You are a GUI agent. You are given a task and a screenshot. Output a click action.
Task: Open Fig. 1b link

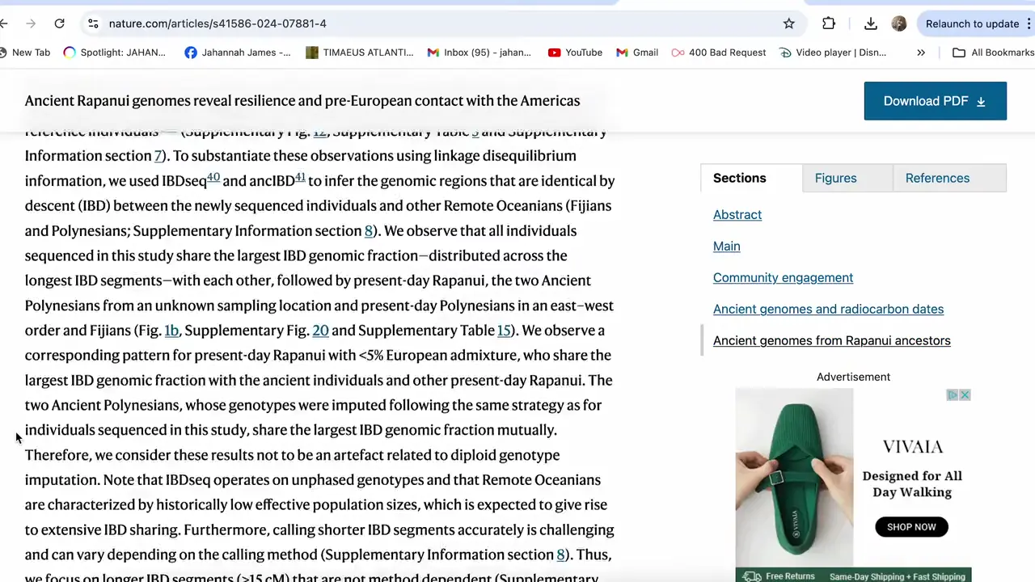click(171, 331)
